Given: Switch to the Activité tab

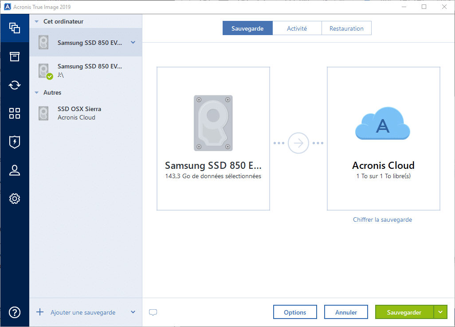Looking at the screenshot, I should pos(297,28).
